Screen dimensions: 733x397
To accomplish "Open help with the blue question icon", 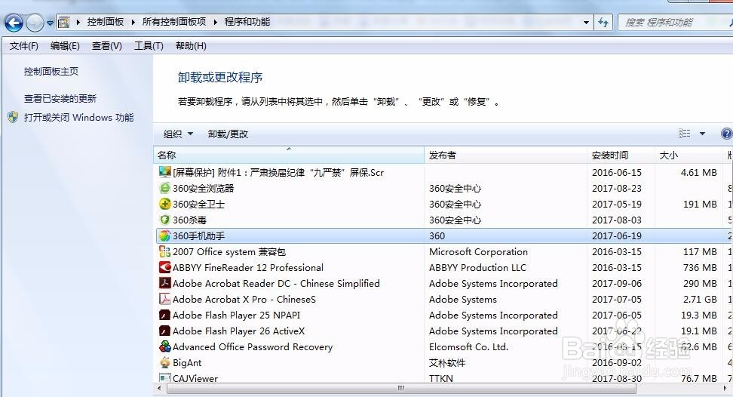I will [x=726, y=134].
